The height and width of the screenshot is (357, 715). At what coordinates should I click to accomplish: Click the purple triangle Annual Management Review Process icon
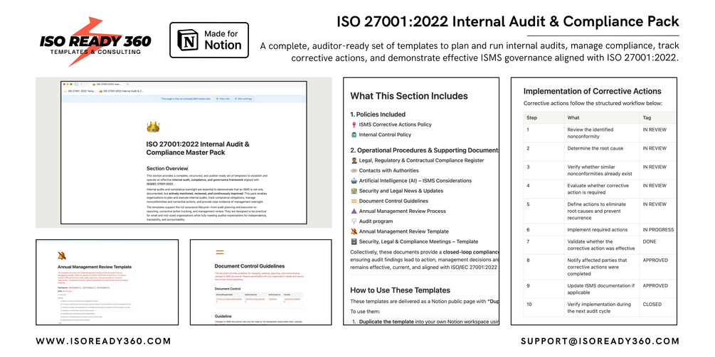coord(354,211)
